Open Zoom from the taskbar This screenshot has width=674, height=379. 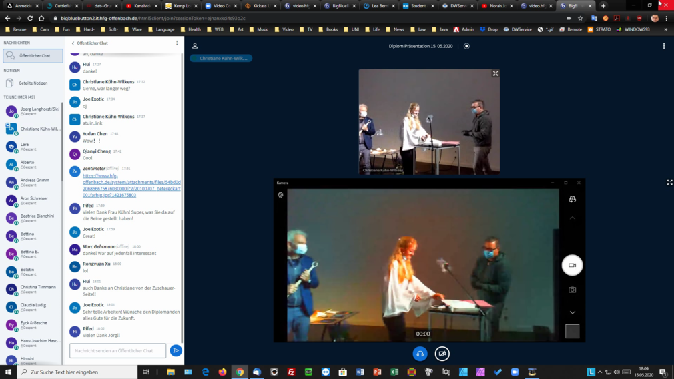(x=515, y=372)
